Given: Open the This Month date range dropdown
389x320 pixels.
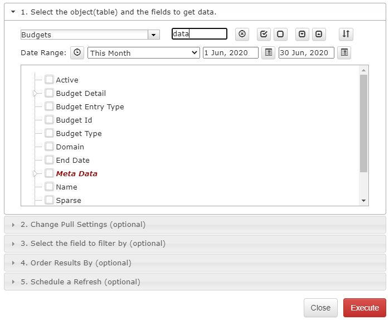Looking at the screenshot, I should [144, 52].
